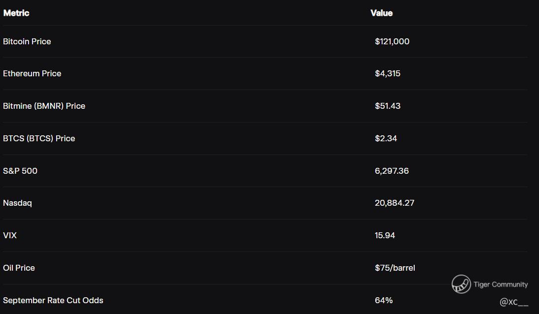
Task: Click the $51.43 Bitmine value
Action: tap(388, 106)
